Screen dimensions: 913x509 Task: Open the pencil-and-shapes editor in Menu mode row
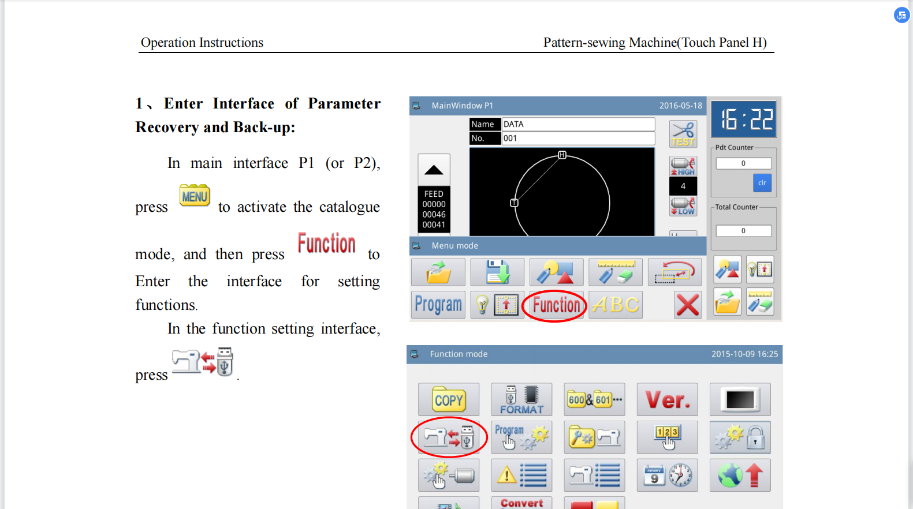tap(557, 272)
